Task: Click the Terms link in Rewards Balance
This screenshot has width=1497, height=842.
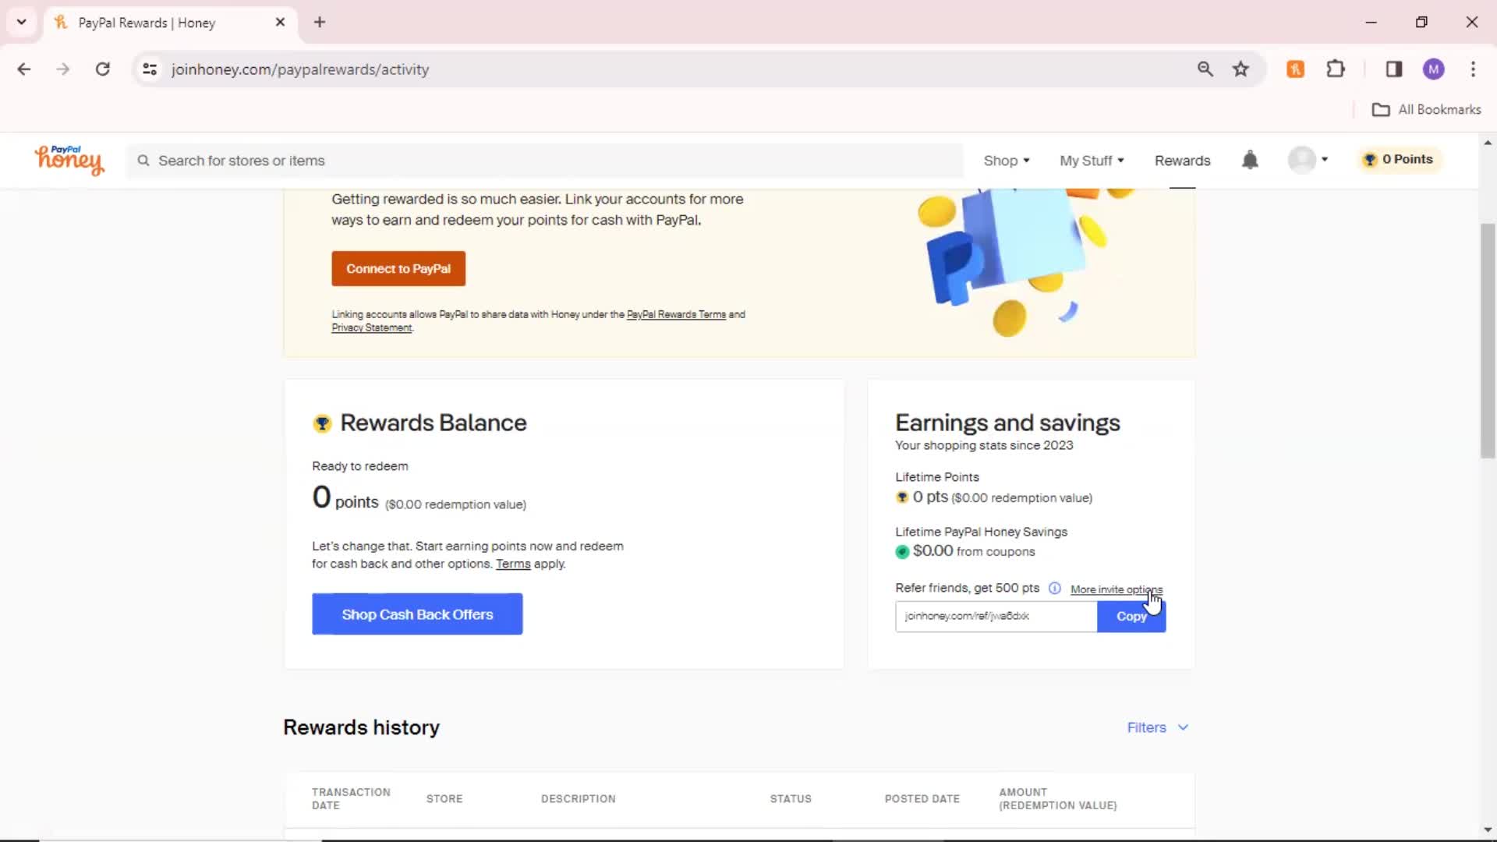Action: click(513, 564)
